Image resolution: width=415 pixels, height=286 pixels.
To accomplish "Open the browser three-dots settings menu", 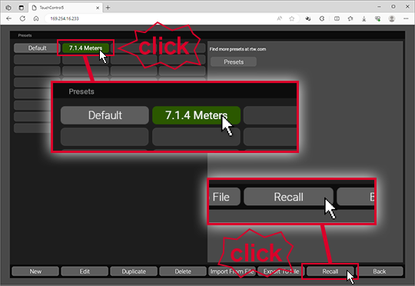I will coord(406,18).
